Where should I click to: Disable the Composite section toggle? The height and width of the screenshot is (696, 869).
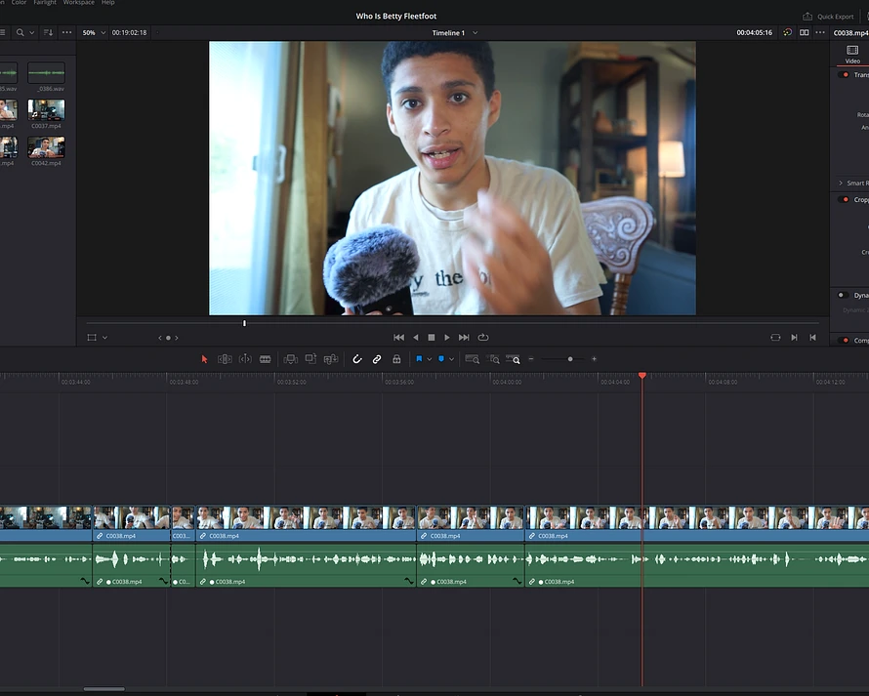[x=844, y=341]
